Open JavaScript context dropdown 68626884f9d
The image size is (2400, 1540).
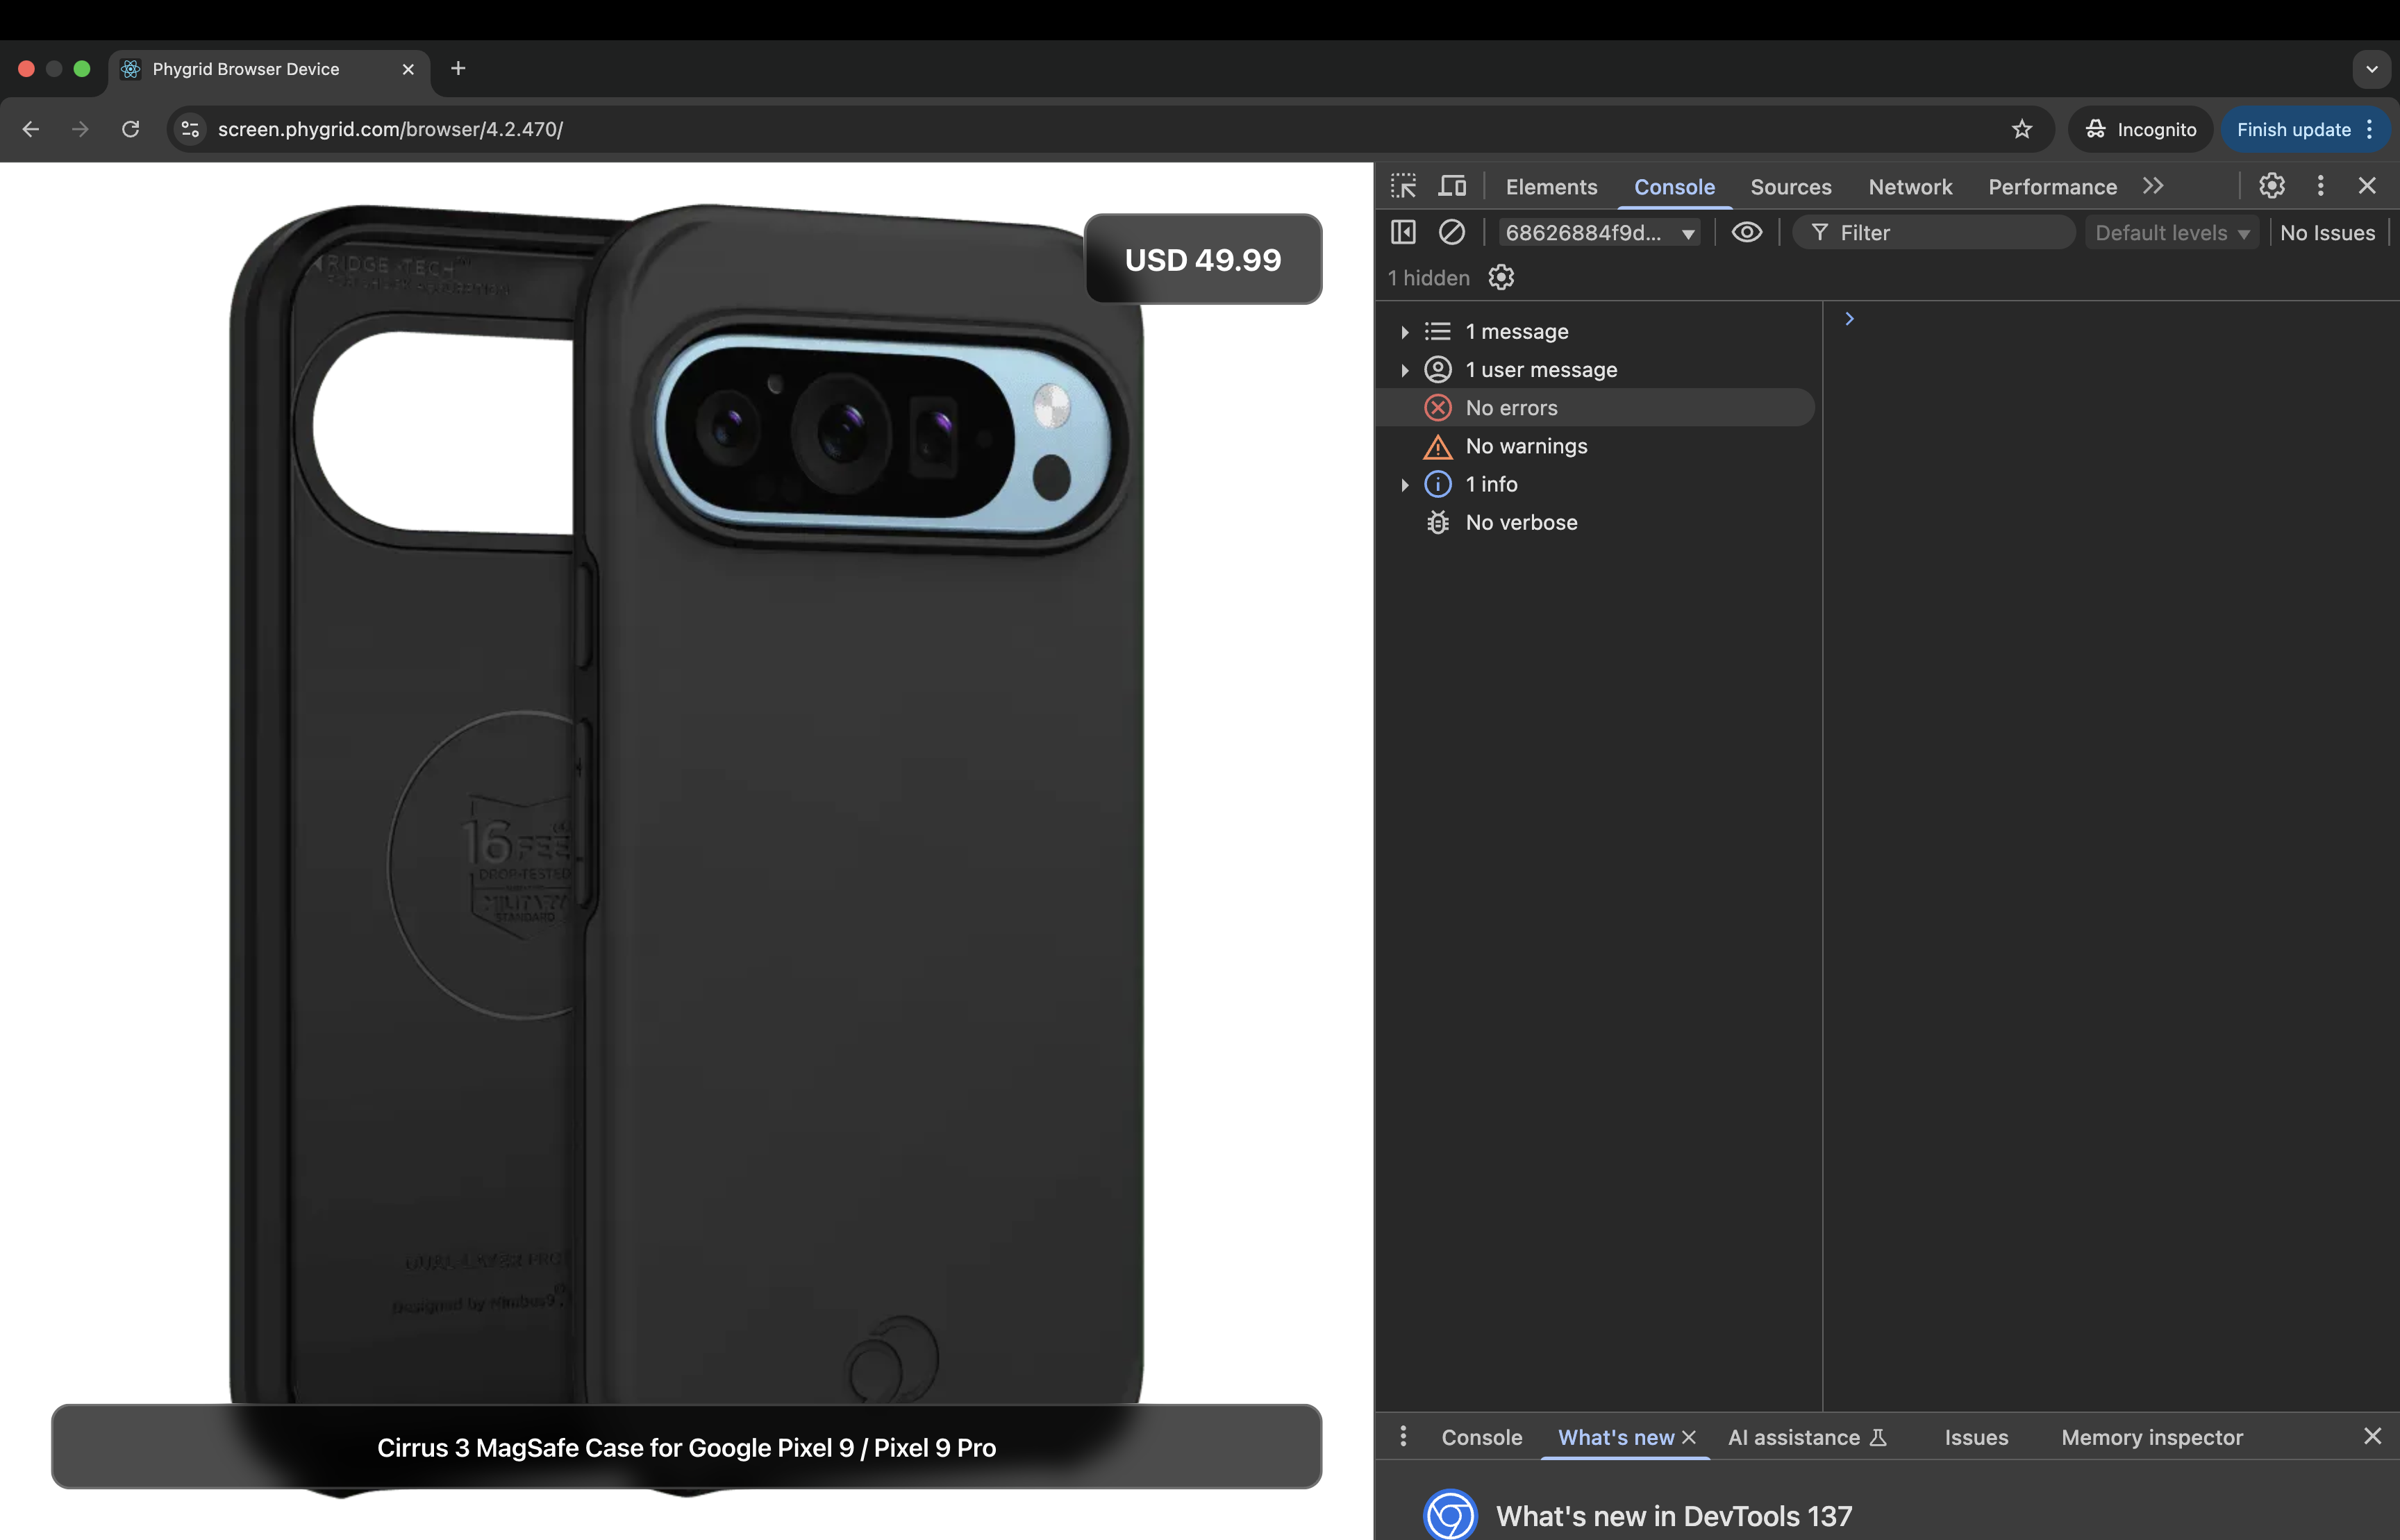pyautogui.click(x=1599, y=233)
